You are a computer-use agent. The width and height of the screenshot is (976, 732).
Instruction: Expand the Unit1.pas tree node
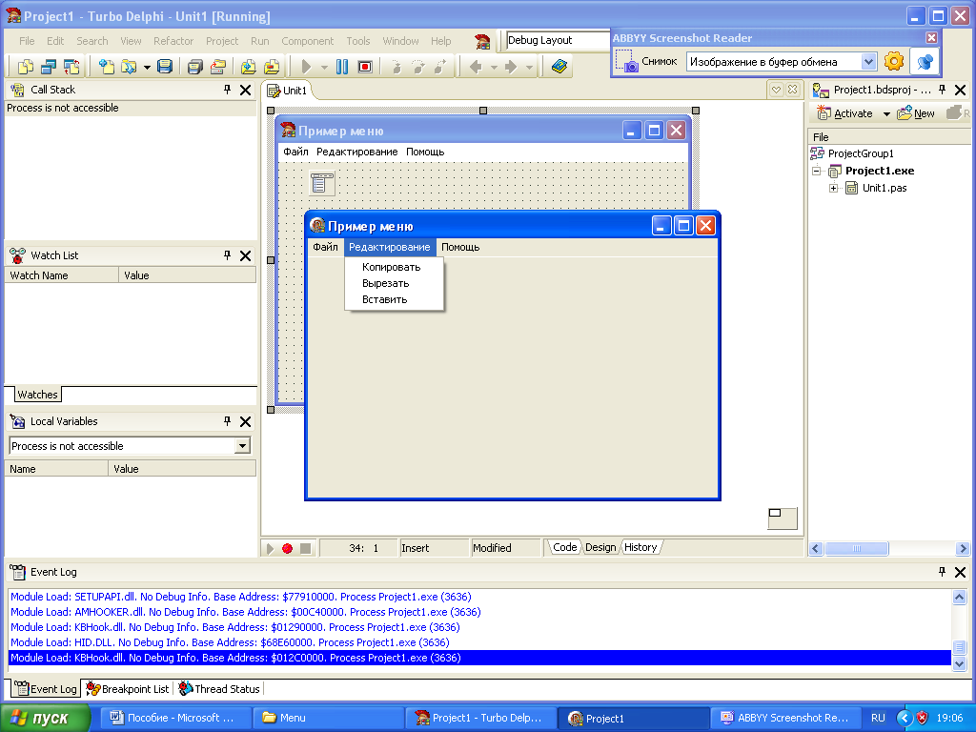pos(833,188)
